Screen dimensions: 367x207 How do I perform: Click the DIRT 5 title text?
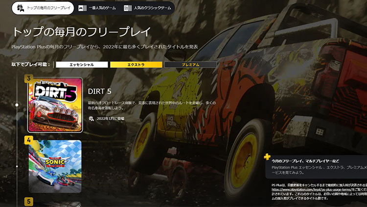pos(99,91)
